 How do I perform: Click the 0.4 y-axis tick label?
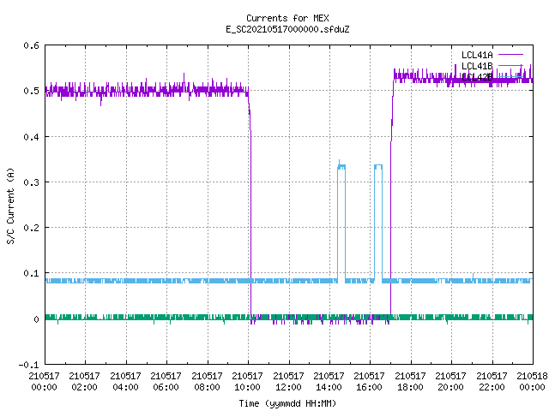click(31, 137)
